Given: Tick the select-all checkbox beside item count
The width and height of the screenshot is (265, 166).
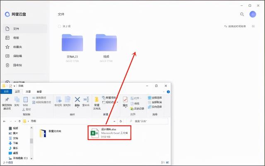Looking at the screenshot, I should (x=59, y=26).
